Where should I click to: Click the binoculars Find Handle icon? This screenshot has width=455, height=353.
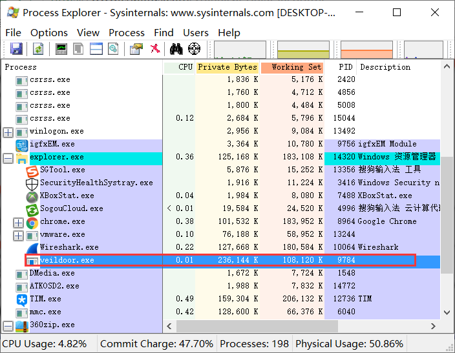pyautogui.click(x=176, y=48)
